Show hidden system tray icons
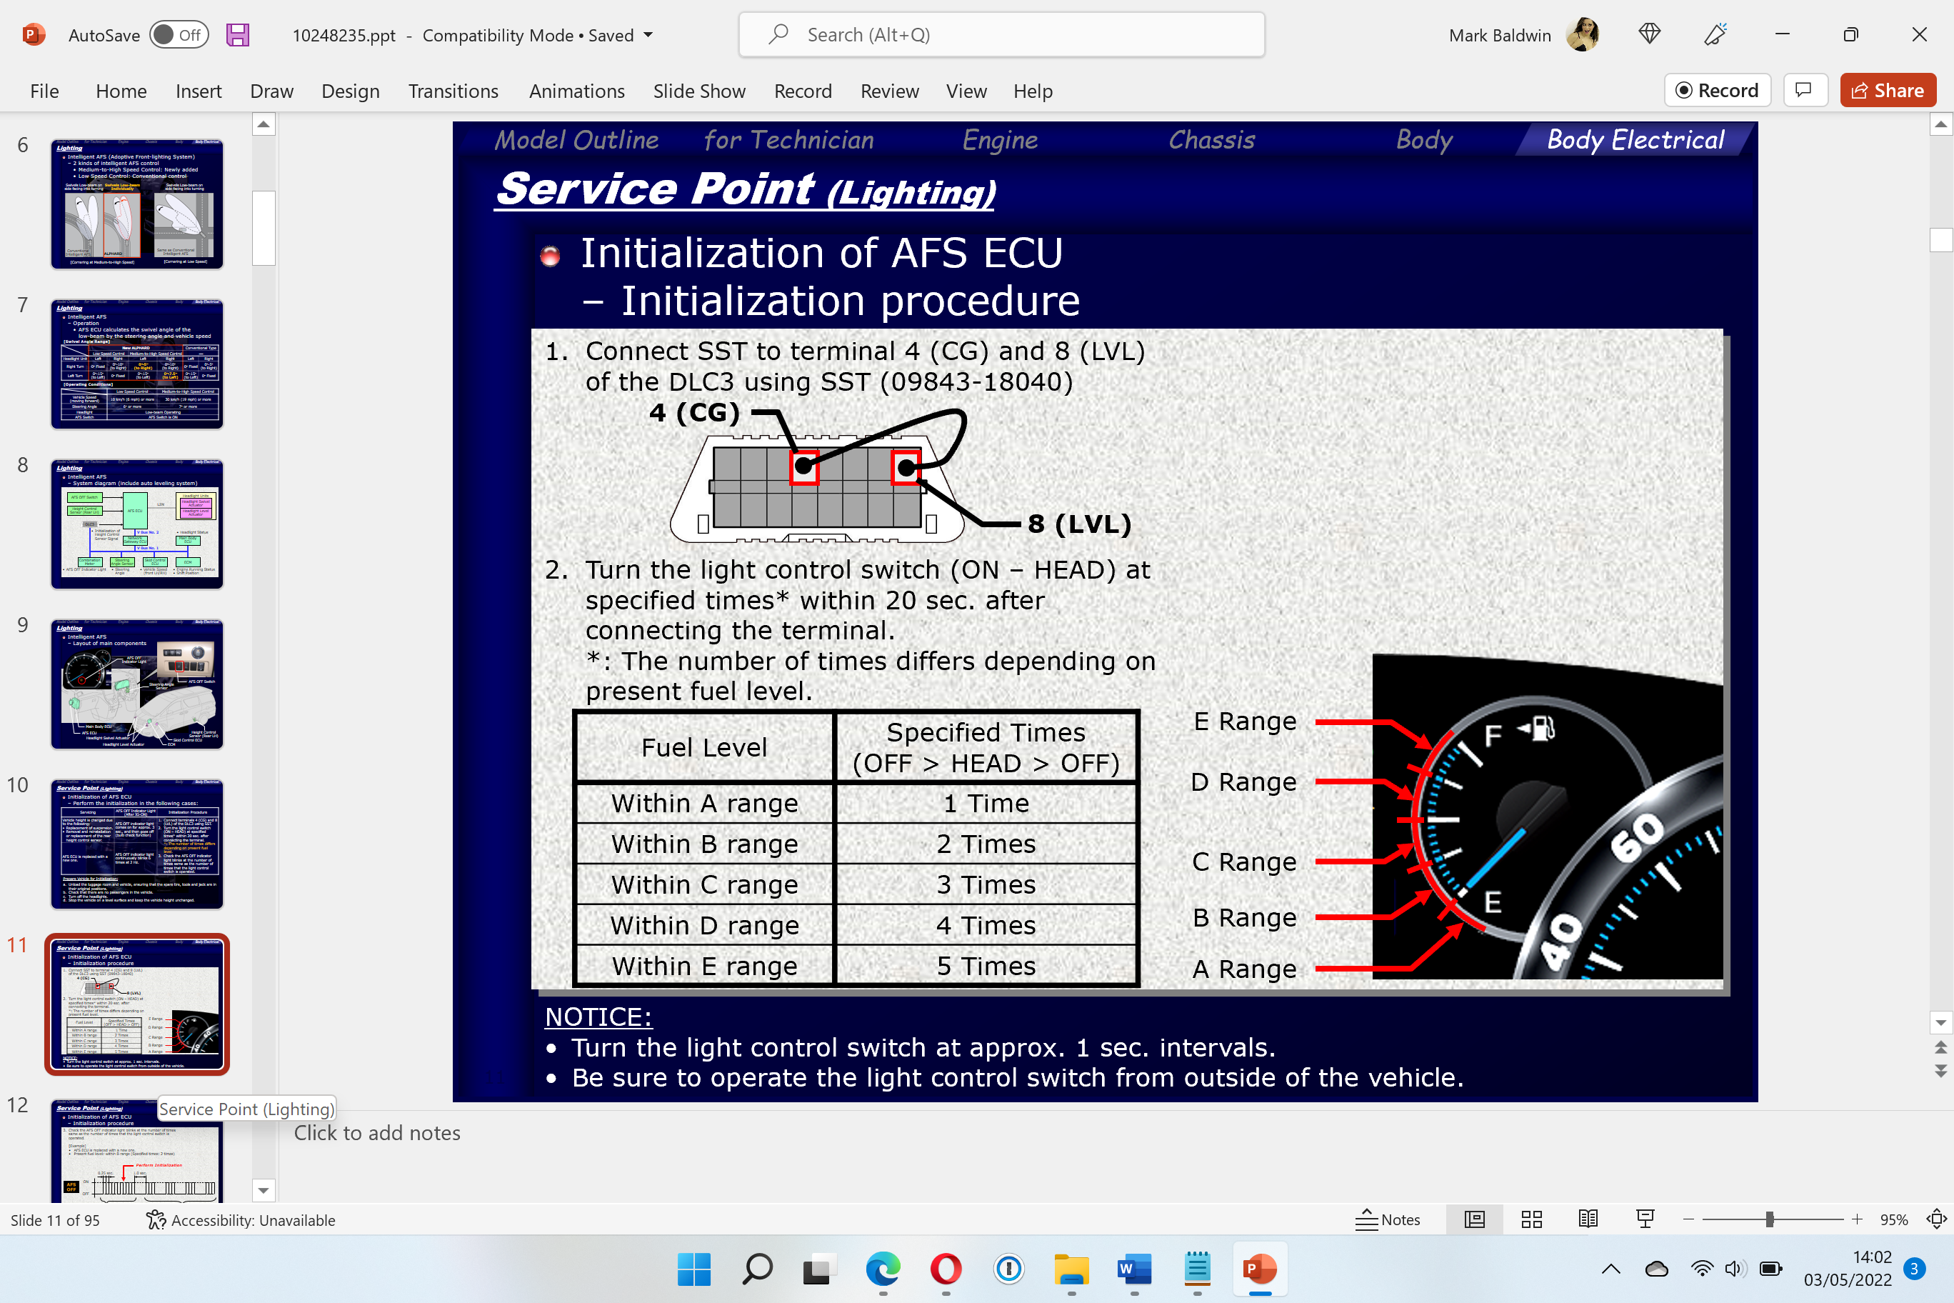The width and height of the screenshot is (1954, 1303). tap(1610, 1268)
